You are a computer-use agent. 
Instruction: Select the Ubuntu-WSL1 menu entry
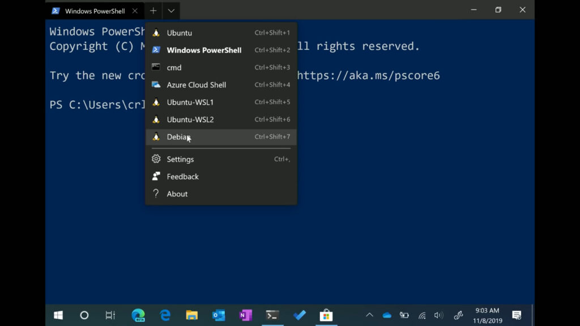pos(221,102)
